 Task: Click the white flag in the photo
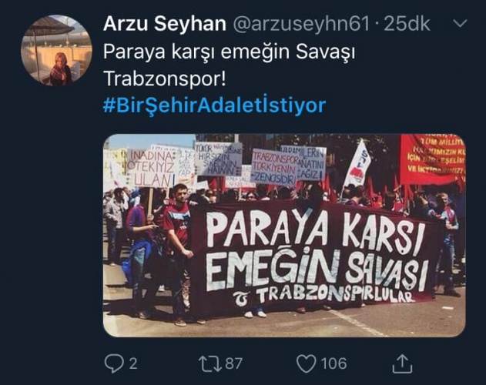(357, 164)
